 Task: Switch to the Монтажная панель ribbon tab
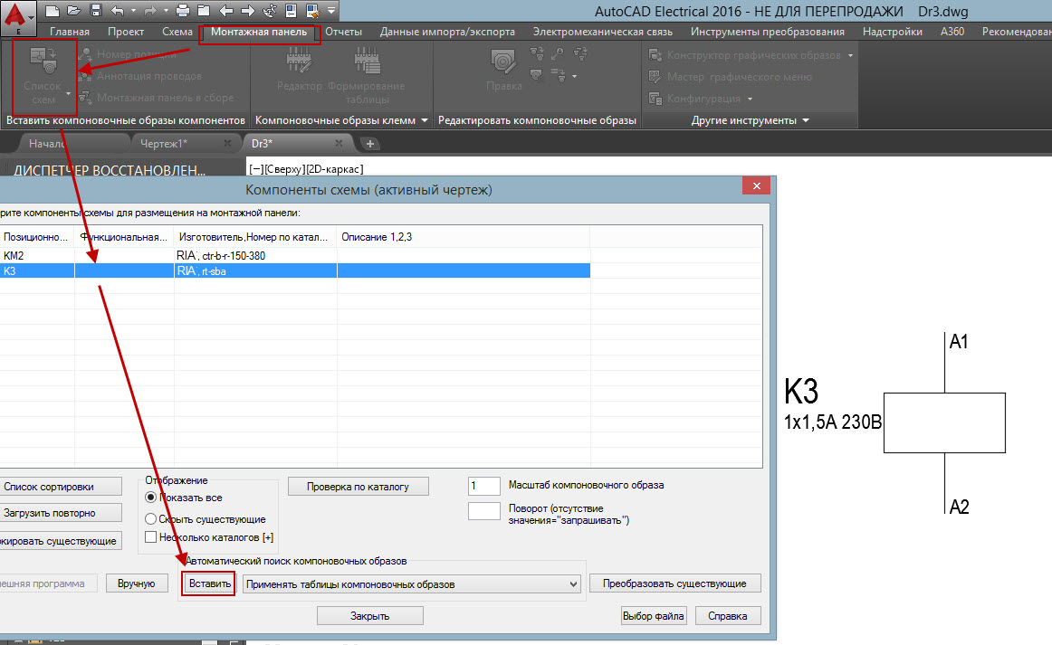(259, 32)
